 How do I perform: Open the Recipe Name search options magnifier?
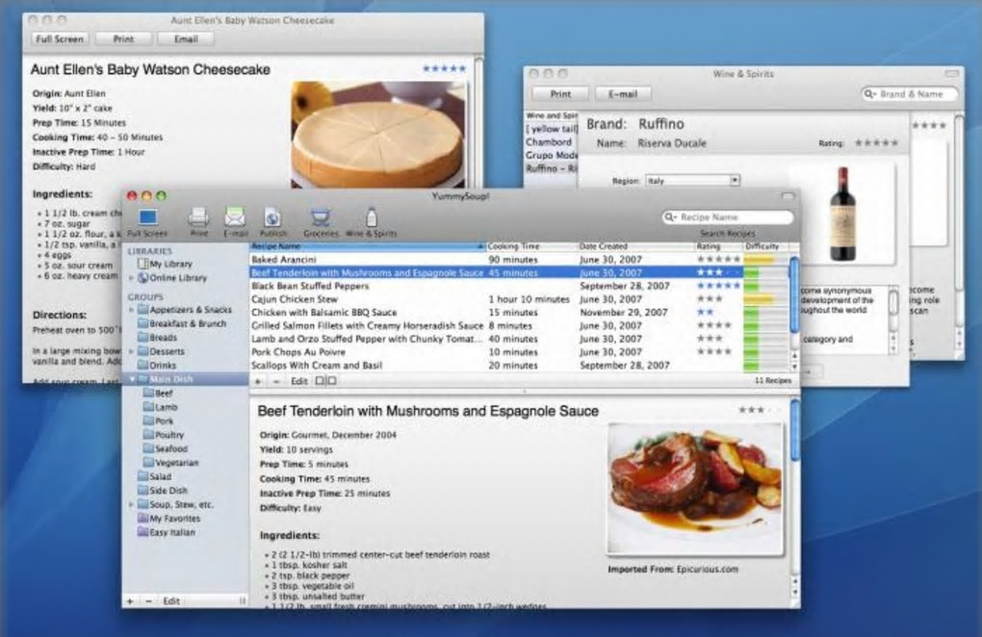point(671,217)
